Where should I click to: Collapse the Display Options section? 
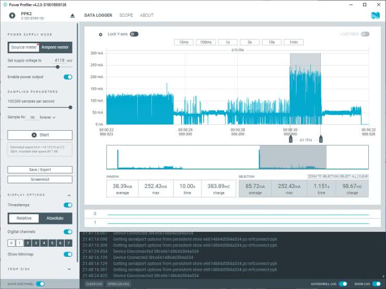[x=69, y=195]
